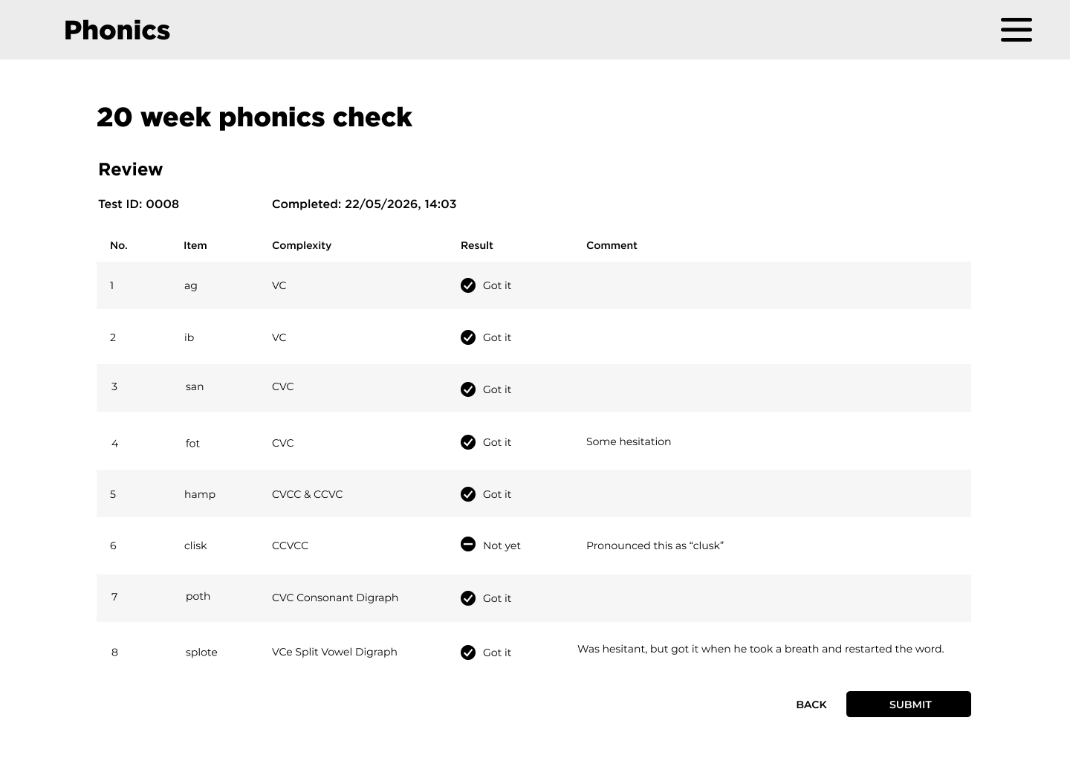Image resolution: width=1070 pixels, height=761 pixels.
Task: Select the comment about pronouncing "clusk"
Action: tap(655, 545)
